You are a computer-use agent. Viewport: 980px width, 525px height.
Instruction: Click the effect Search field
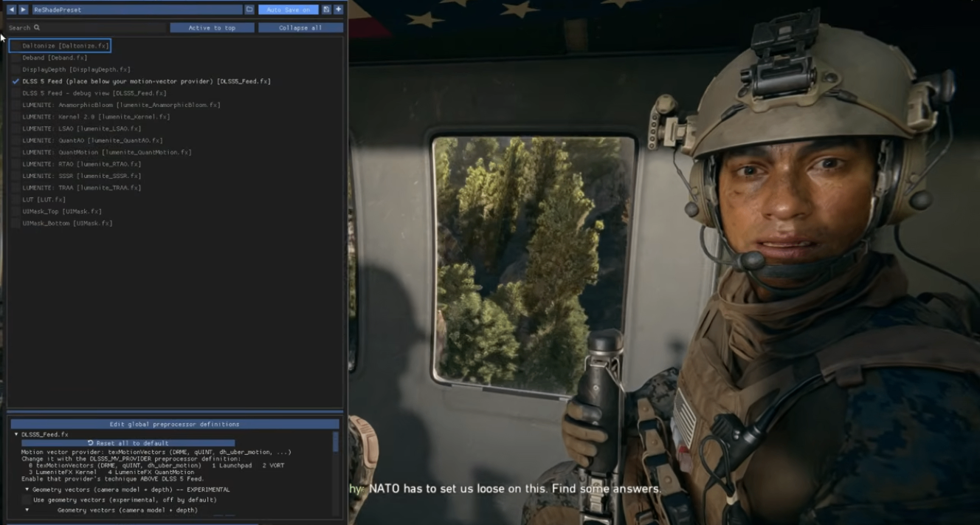86,27
